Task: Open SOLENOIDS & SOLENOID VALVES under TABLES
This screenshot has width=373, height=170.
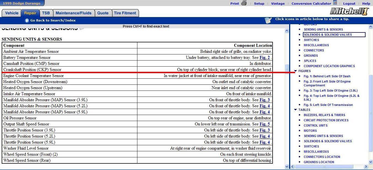Action: 328,141
